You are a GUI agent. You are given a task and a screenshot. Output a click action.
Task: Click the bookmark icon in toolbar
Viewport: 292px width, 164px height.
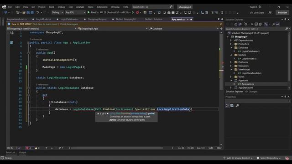coord(222,12)
